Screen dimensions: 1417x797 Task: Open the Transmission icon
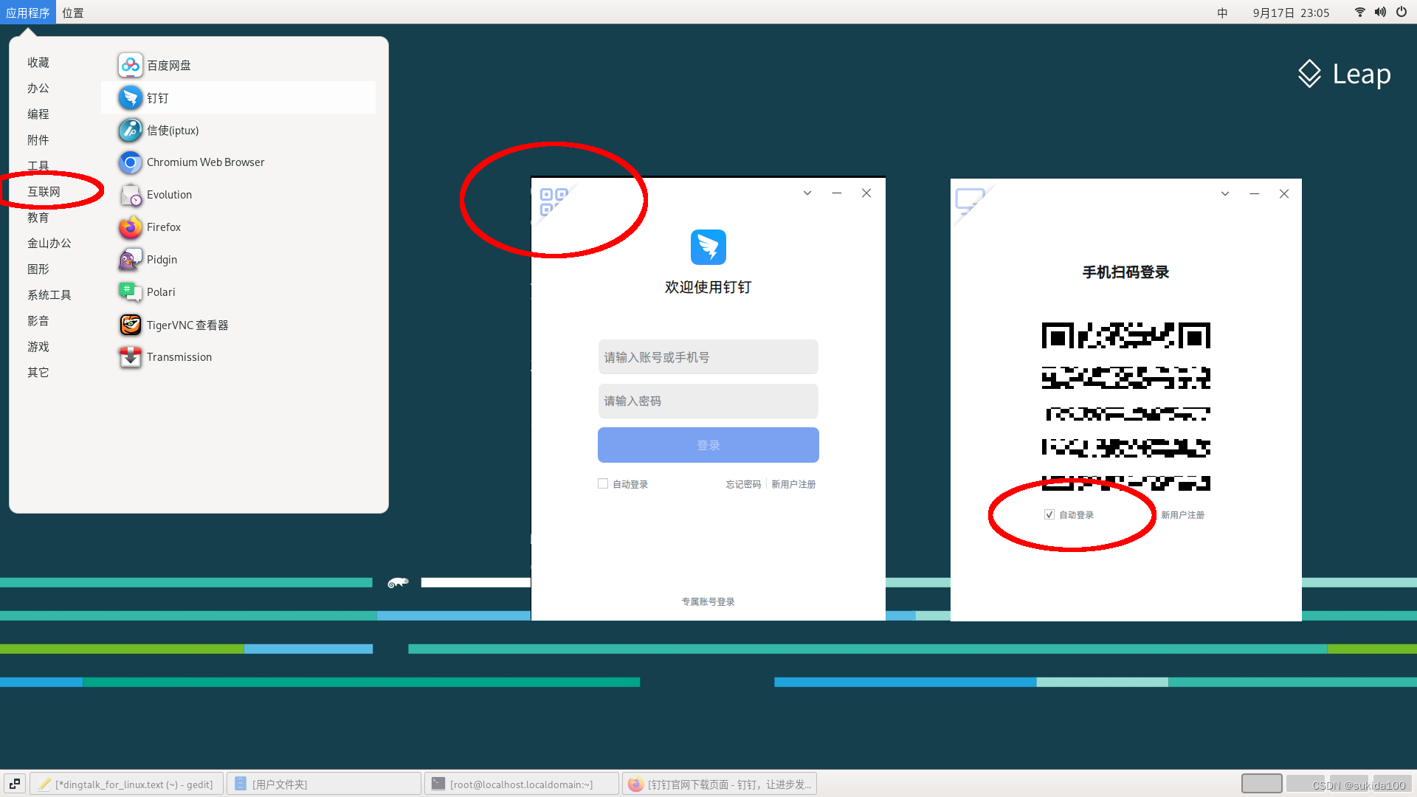click(x=130, y=357)
